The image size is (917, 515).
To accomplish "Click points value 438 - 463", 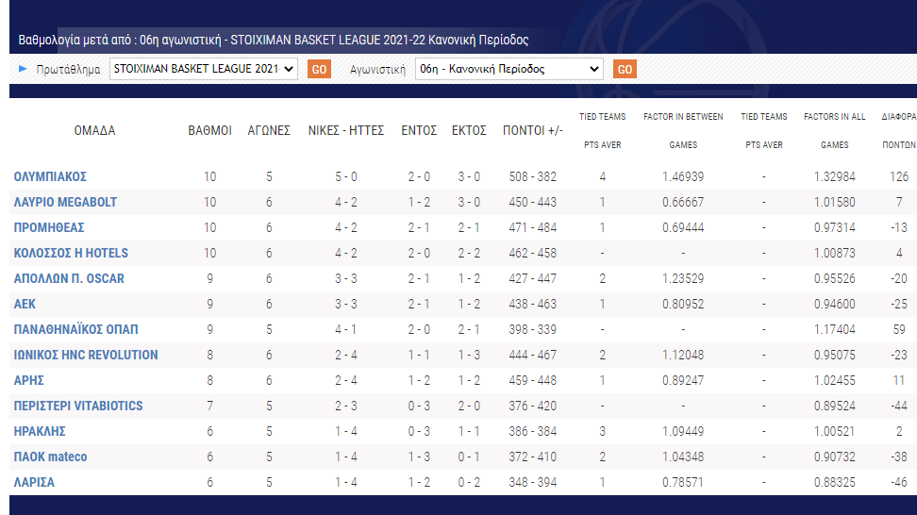I will [x=533, y=304].
